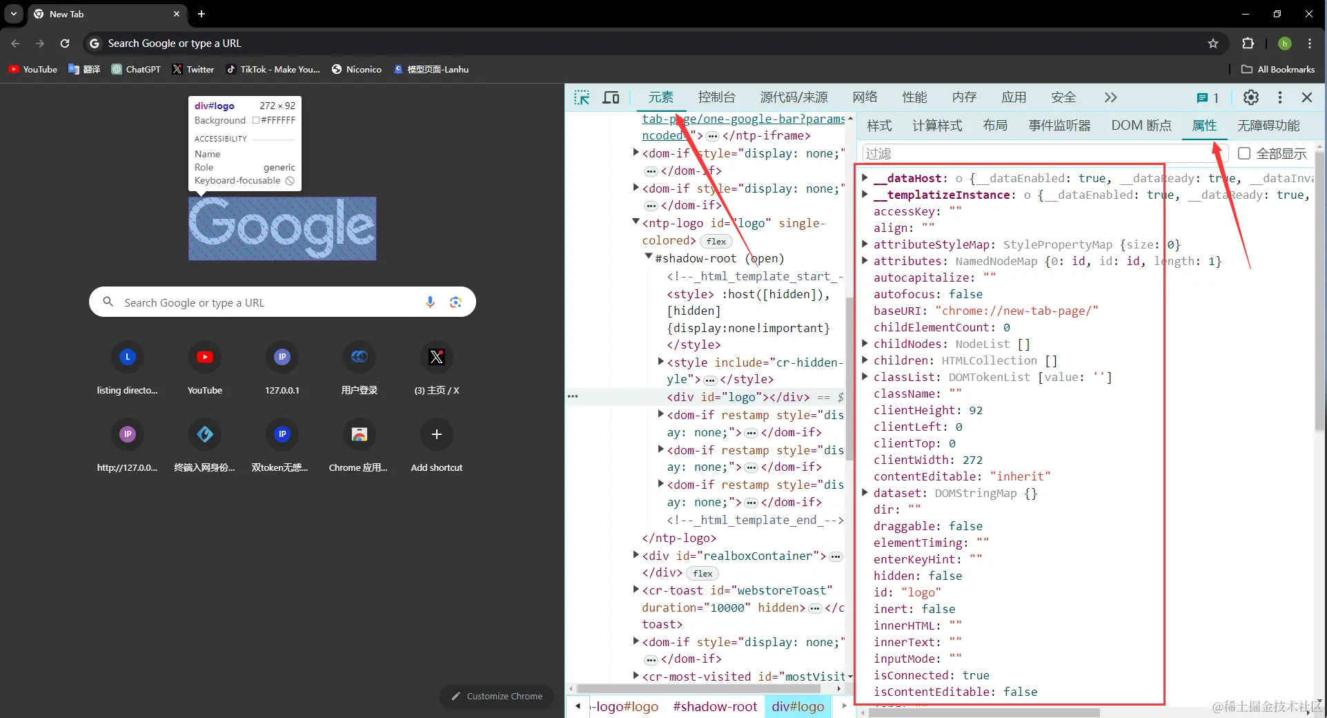Screen dimensions: 1327x718
Task: Switch to the 元素 (Elements) tab
Action: click(660, 97)
